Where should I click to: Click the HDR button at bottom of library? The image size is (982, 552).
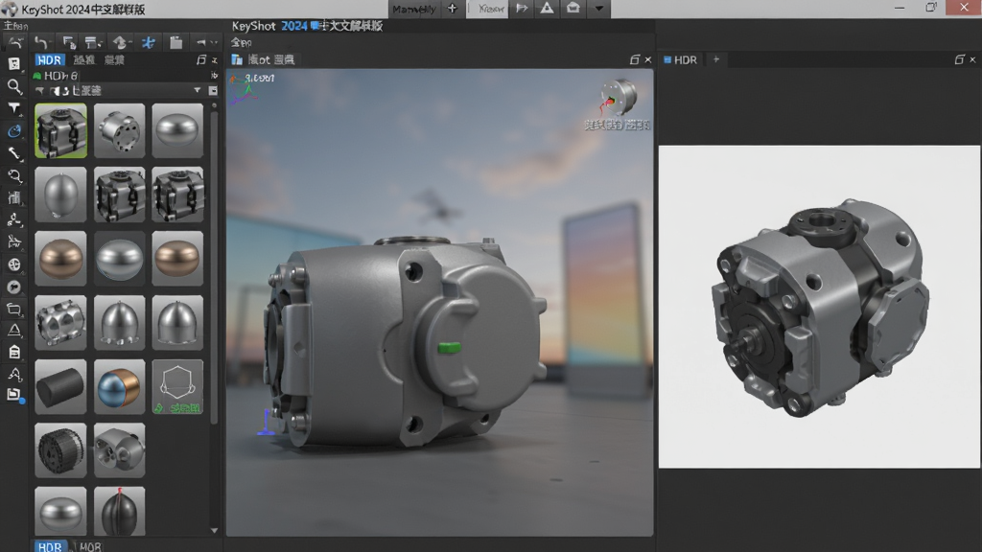(50, 546)
